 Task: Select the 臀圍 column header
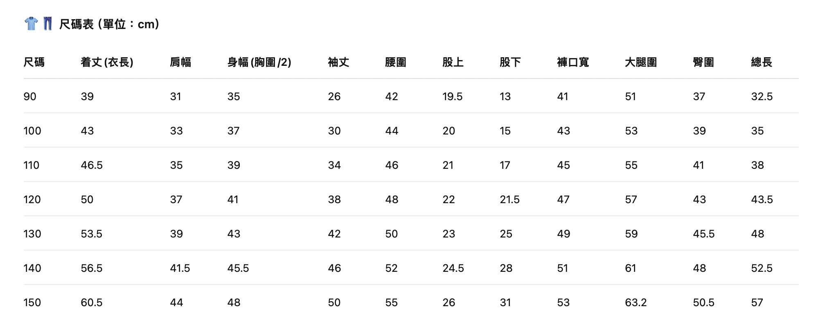[703, 62]
